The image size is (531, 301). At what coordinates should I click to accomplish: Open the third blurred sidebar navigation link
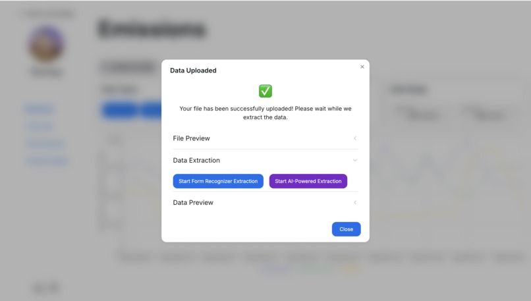pos(45,144)
